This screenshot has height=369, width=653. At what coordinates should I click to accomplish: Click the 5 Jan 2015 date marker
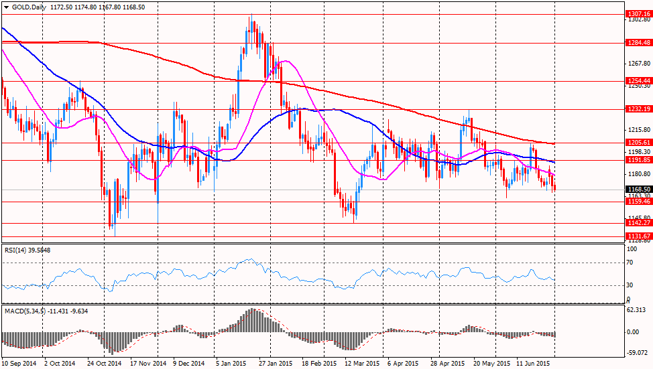[x=231, y=364]
